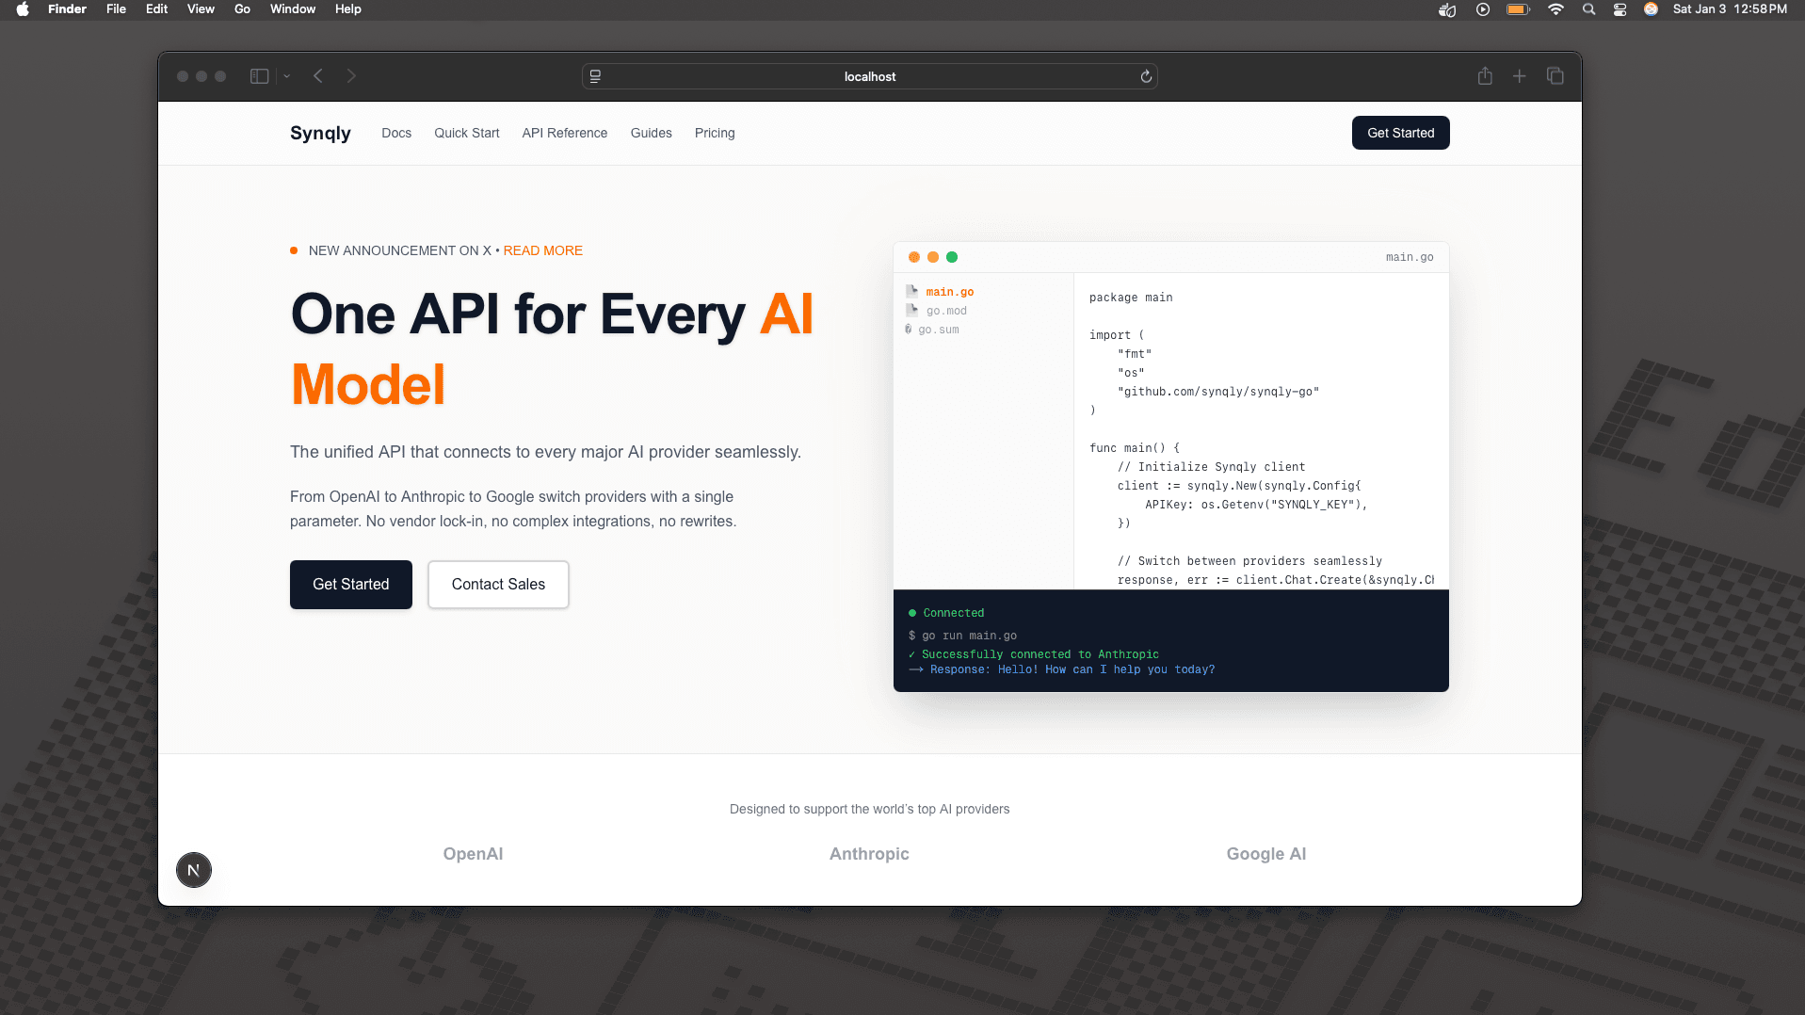
Task: Click the go.mod file icon
Action: tap(911, 310)
